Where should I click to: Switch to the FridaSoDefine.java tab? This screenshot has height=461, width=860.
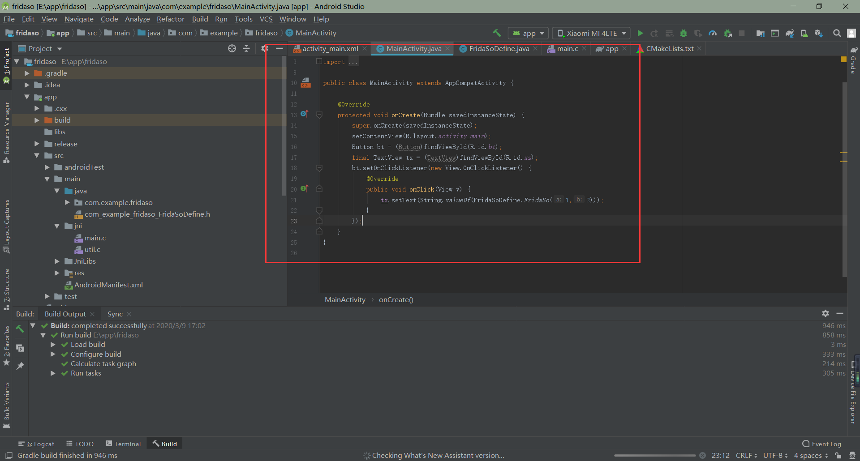pyautogui.click(x=499, y=49)
